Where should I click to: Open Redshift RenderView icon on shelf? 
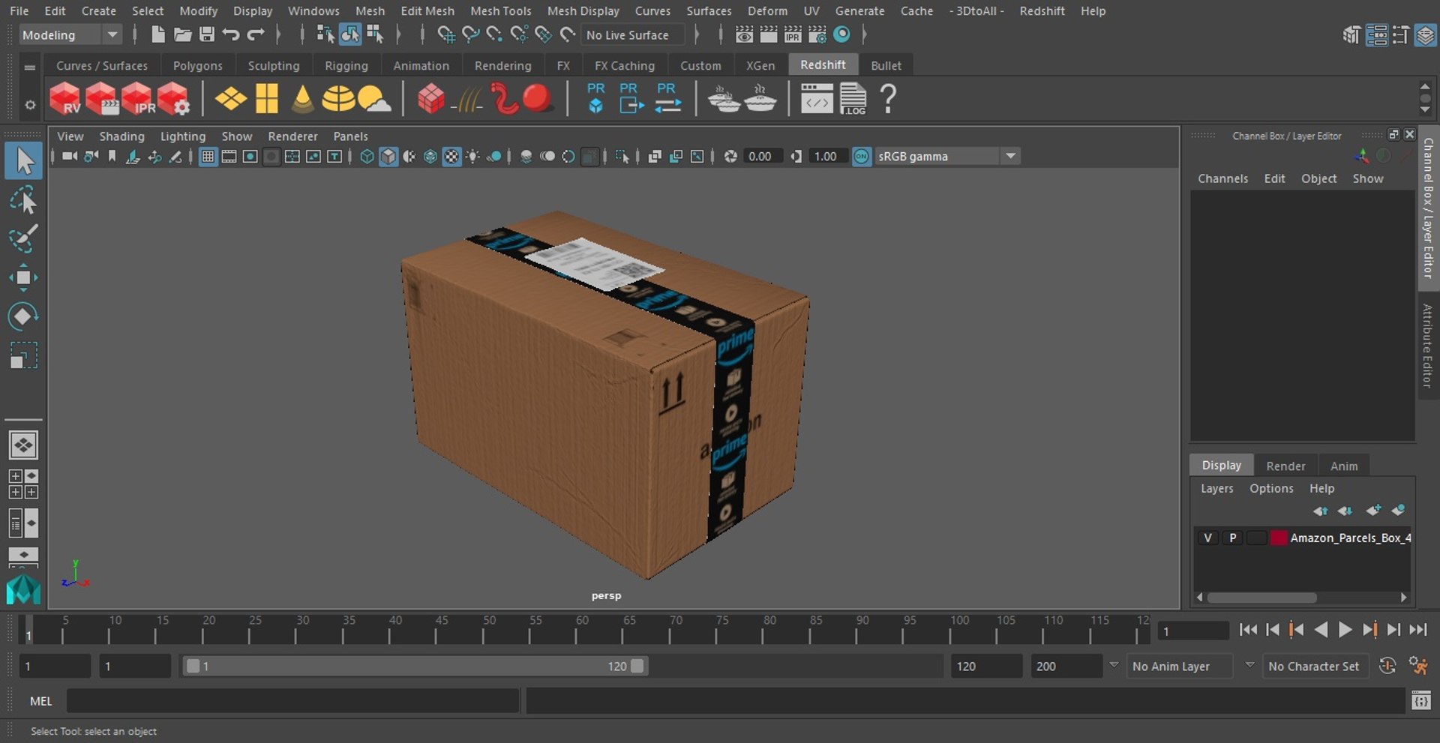click(x=65, y=99)
